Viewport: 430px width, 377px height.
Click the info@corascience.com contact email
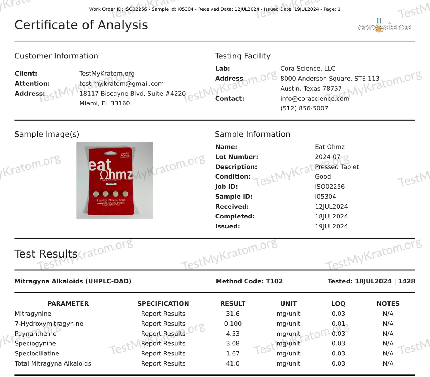315,99
